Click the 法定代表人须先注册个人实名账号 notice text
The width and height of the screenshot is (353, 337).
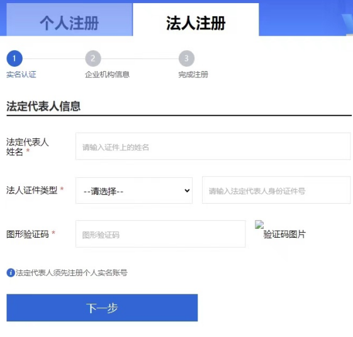pyautogui.click(x=72, y=273)
